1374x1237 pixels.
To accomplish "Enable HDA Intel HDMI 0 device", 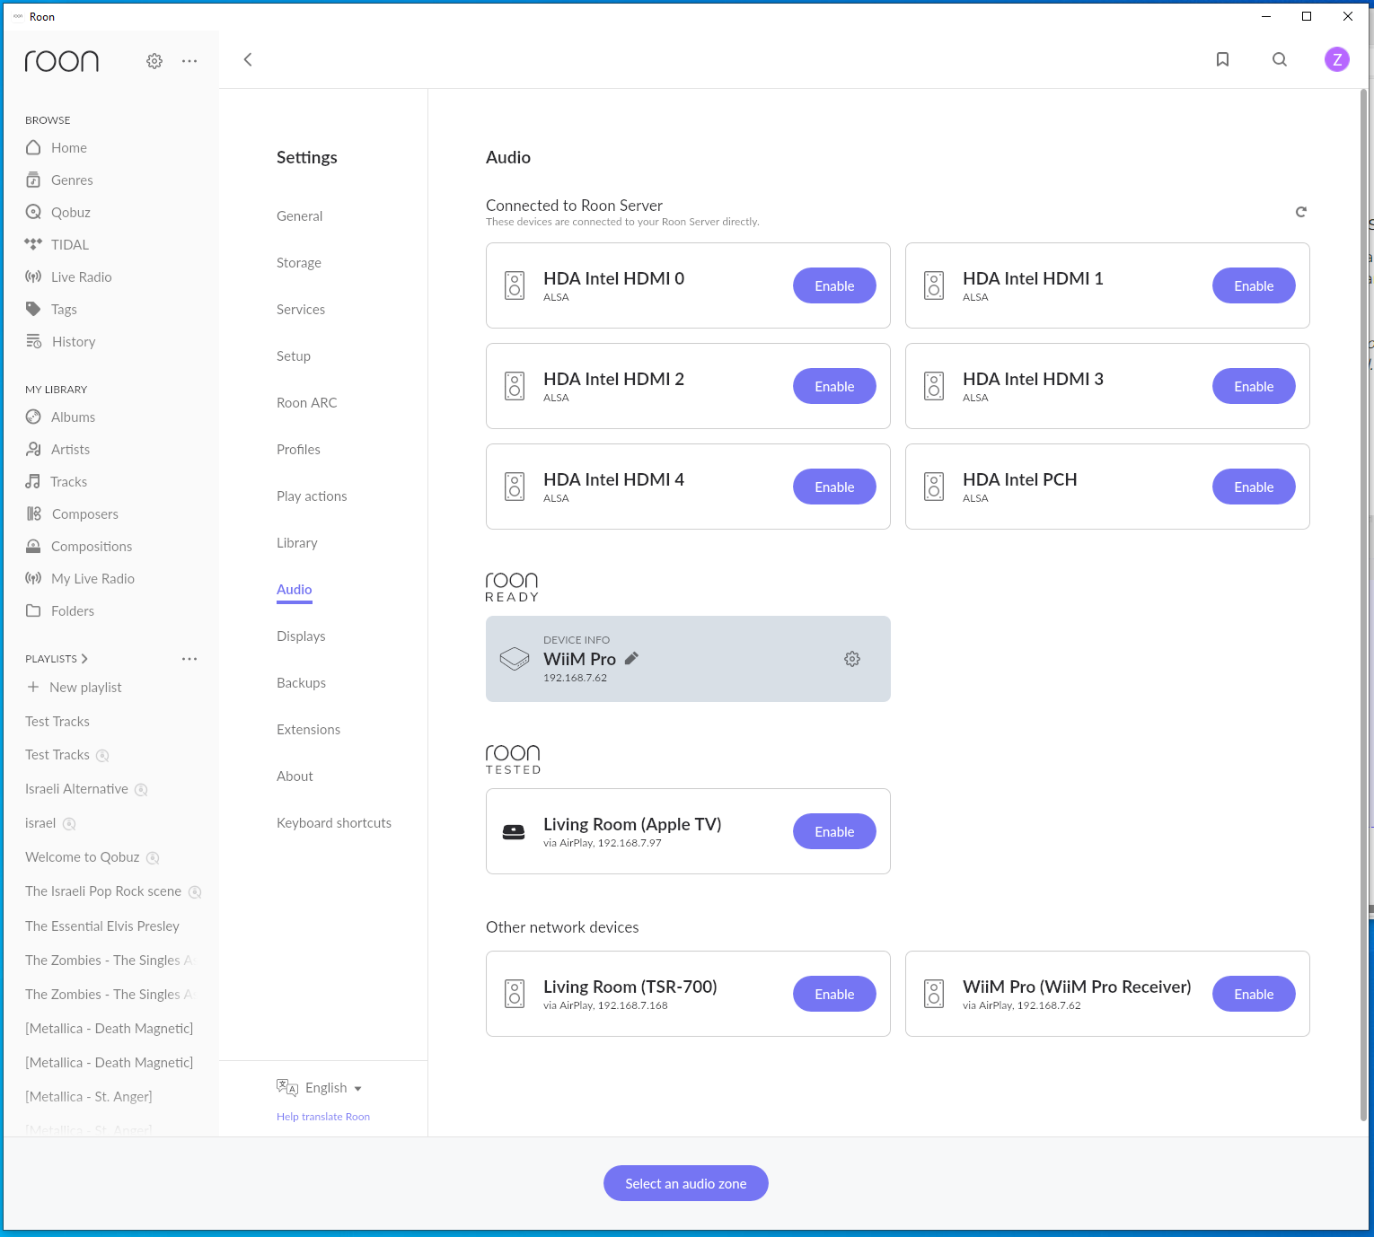I will 834,285.
